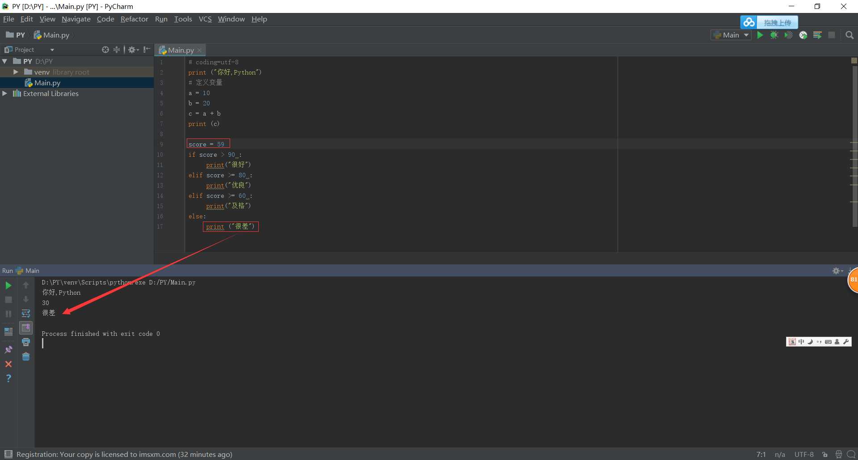
Task: Select venv library root folder in tree
Action: click(x=77, y=72)
